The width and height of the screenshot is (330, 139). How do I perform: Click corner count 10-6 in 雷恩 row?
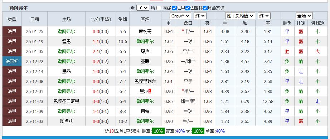123,41
